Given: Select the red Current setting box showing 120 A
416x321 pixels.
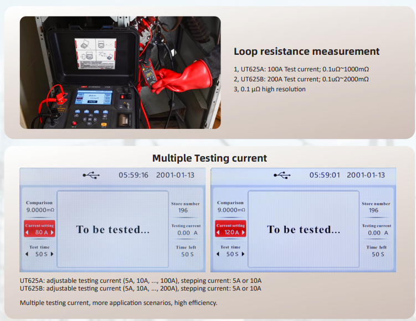Looking at the screenshot, I should pyautogui.click(x=230, y=229).
